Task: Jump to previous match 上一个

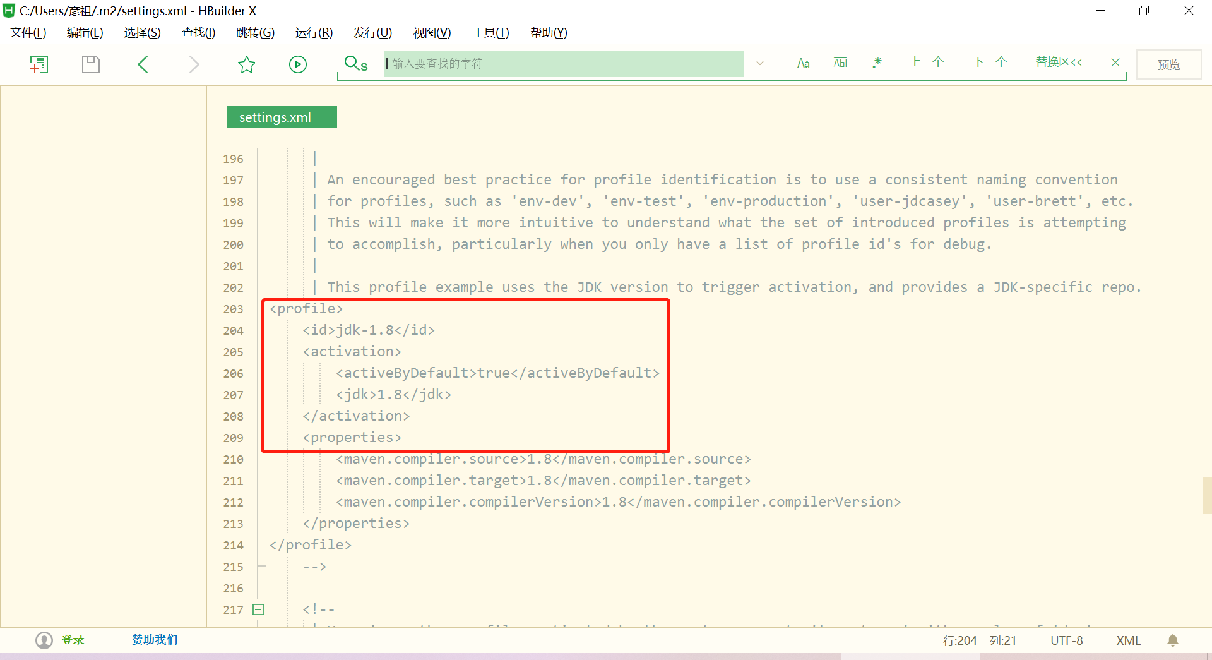Action: (x=926, y=62)
